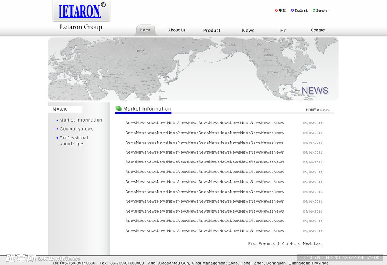Go to the Next page of news
This screenshot has height=265, width=387.
tap(307, 243)
